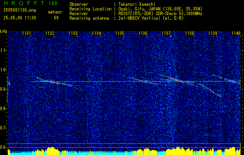The image size is (244, 155).
Task: Click location Ogaki, Gifu, JAPAN text
Action: [160, 9]
